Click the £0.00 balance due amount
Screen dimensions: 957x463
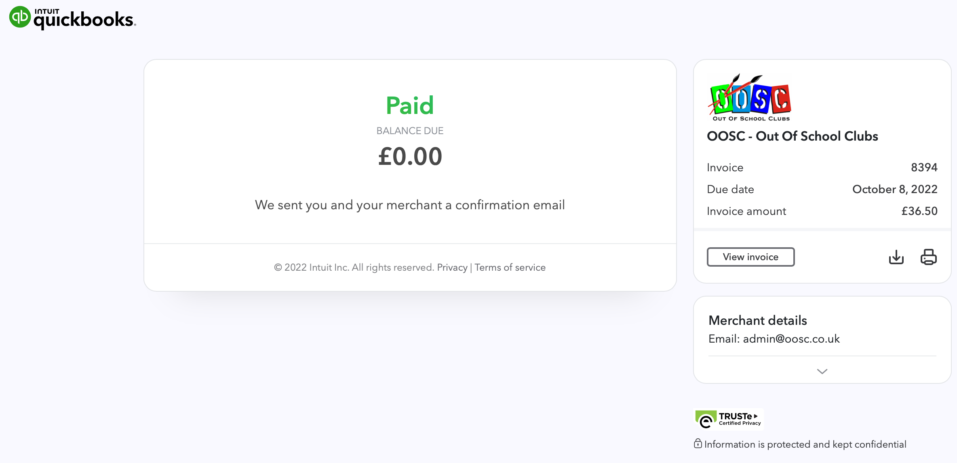pos(410,157)
